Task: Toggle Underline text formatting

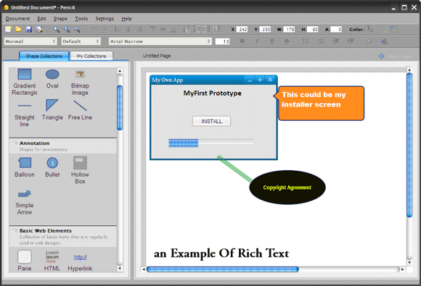Action: [x=272, y=41]
